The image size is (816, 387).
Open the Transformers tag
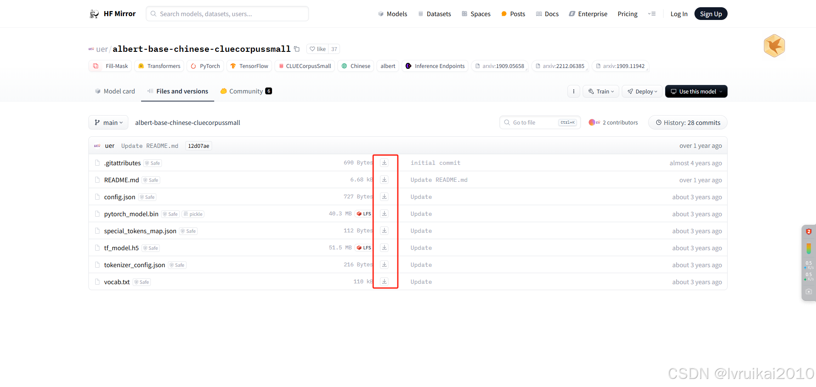(159, 66)
